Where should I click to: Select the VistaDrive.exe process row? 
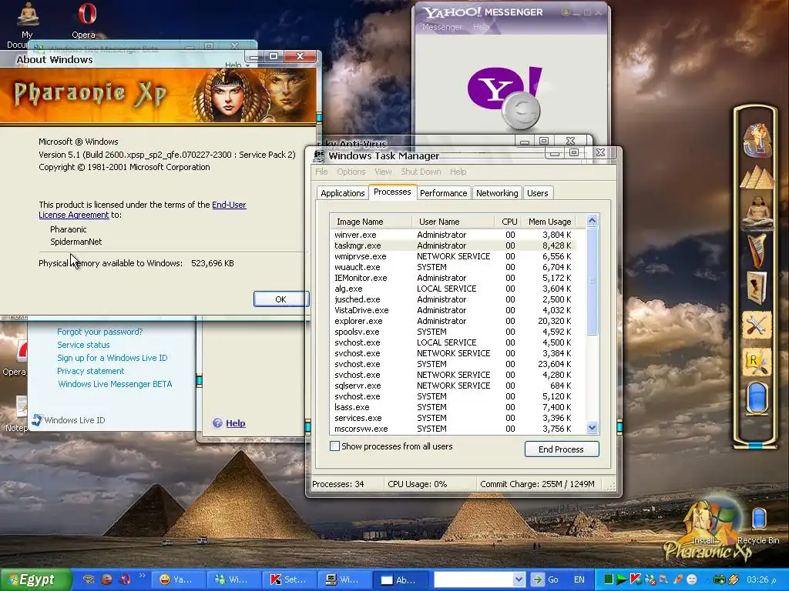(453, 310)
